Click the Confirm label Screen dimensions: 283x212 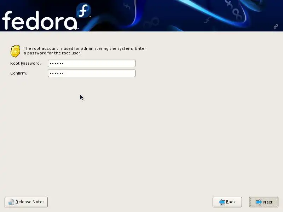(19, 73)
